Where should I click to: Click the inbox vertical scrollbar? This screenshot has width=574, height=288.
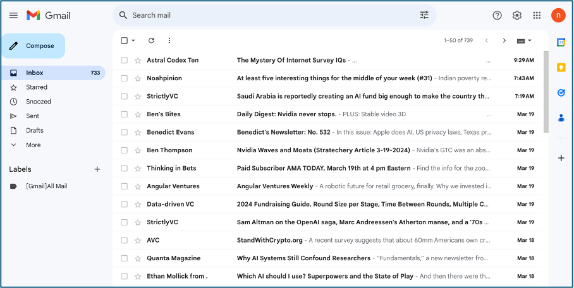[546, 92]
